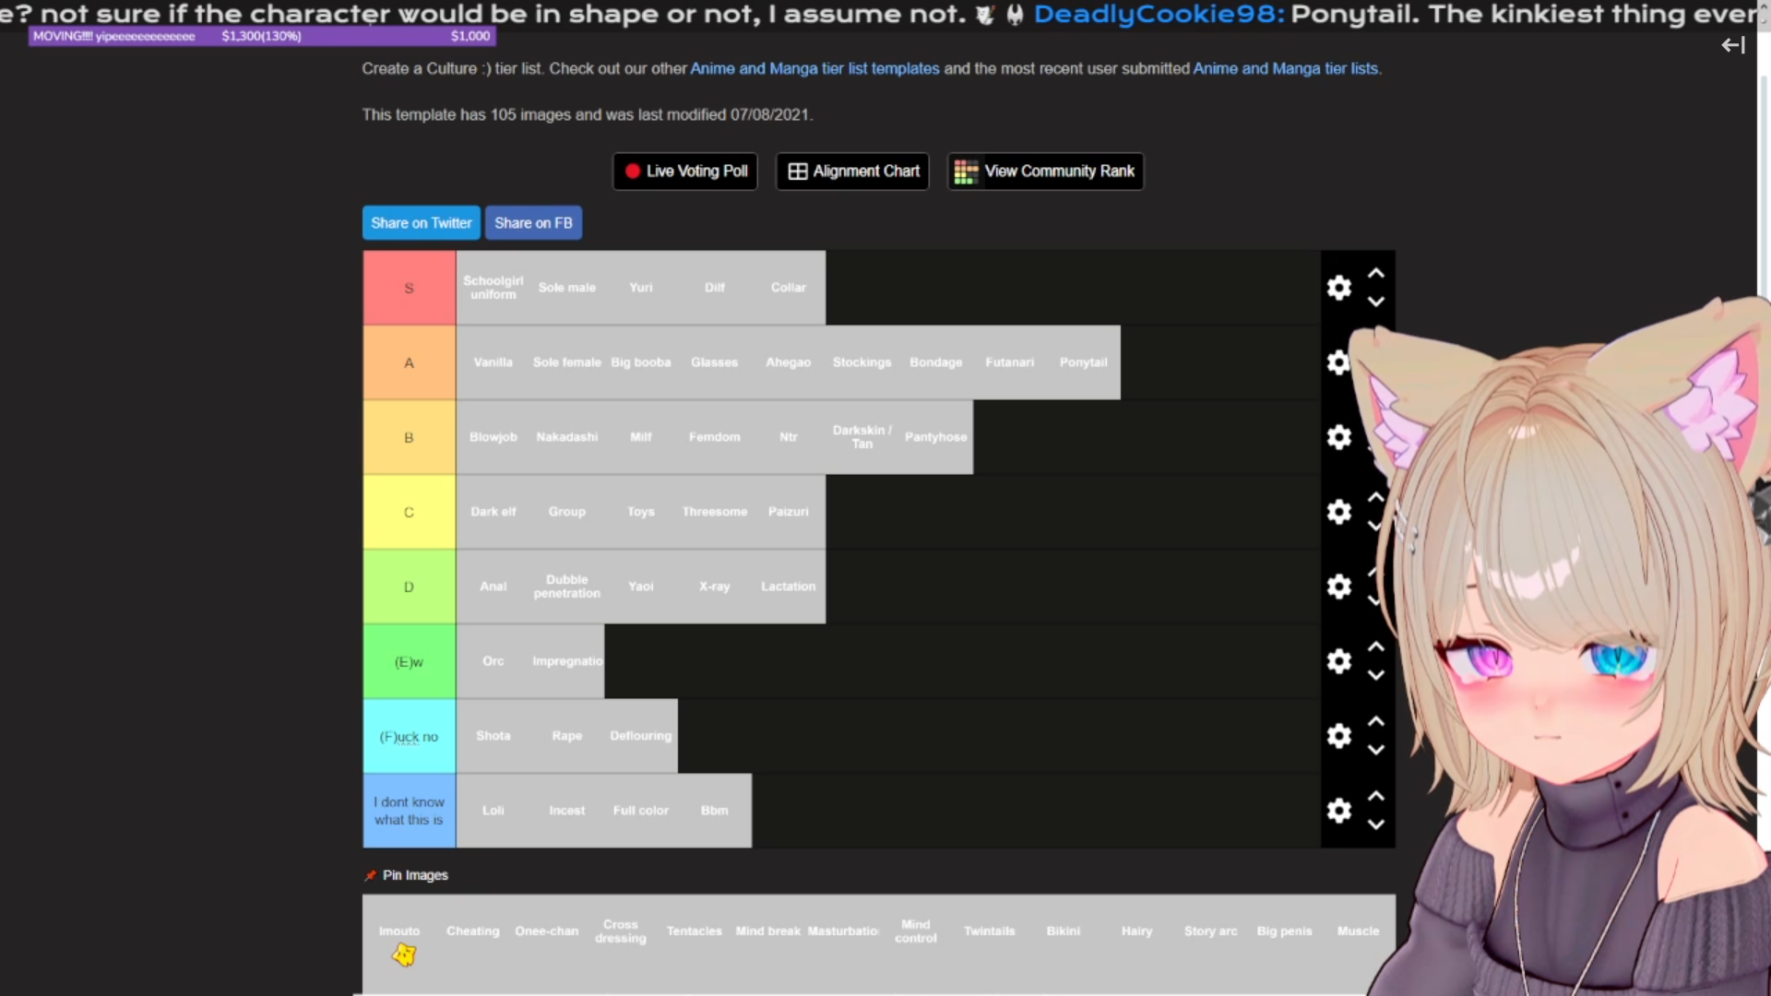Move the 'I dont know what this is' row down

[x=1375, y=824]
